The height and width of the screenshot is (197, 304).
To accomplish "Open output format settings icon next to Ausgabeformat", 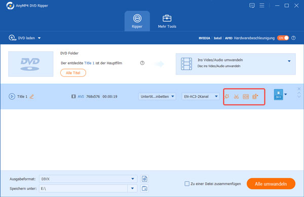I will [x=144, y=179].
